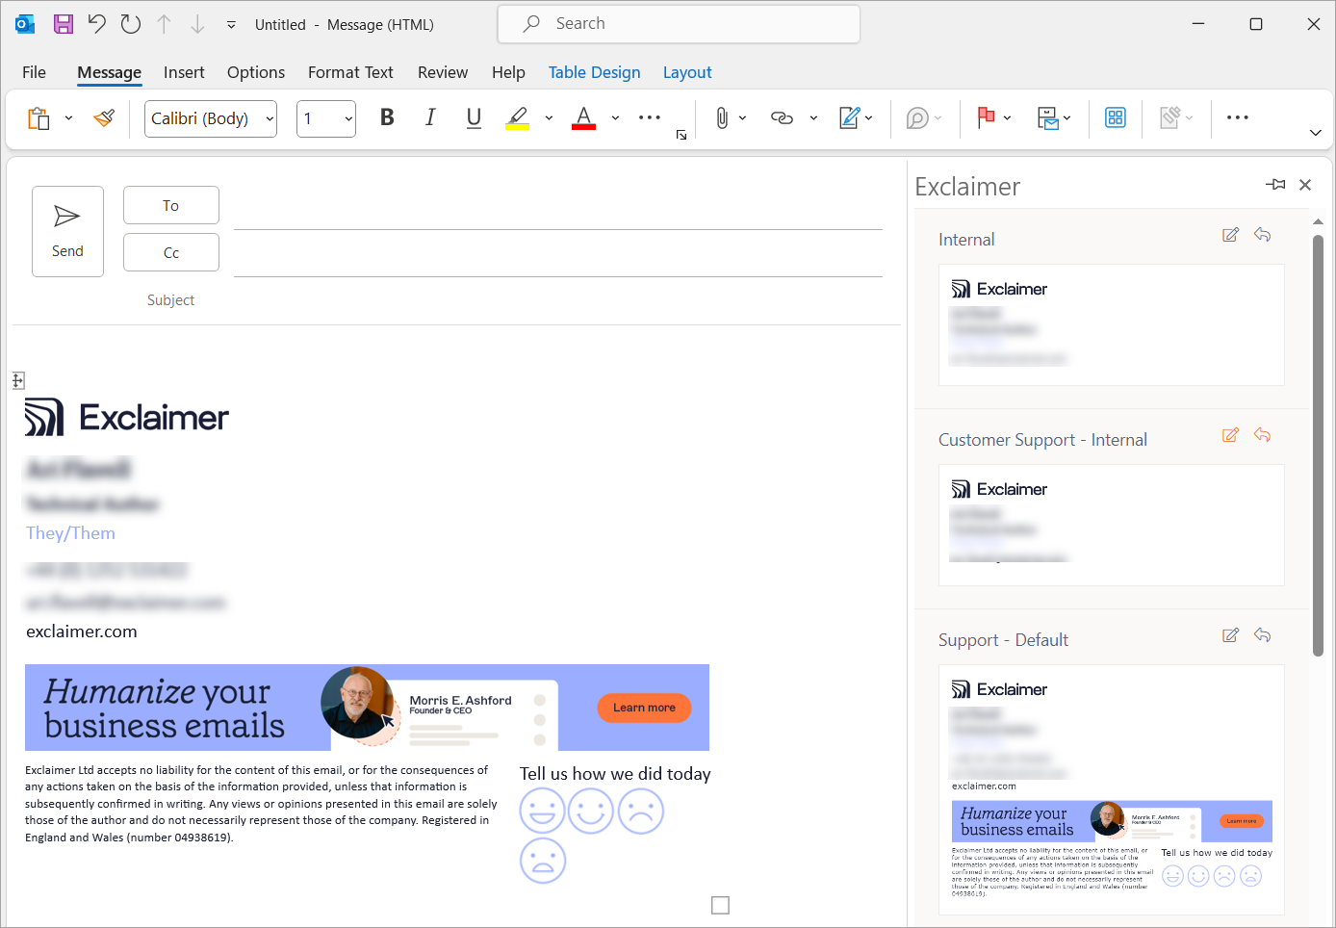Apply yellow text highlight color
1336x928 pixels.
tap(518, 118)
